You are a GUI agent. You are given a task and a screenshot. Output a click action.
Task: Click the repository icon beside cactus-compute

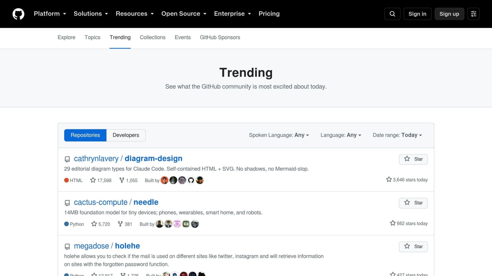coord(67,203)
